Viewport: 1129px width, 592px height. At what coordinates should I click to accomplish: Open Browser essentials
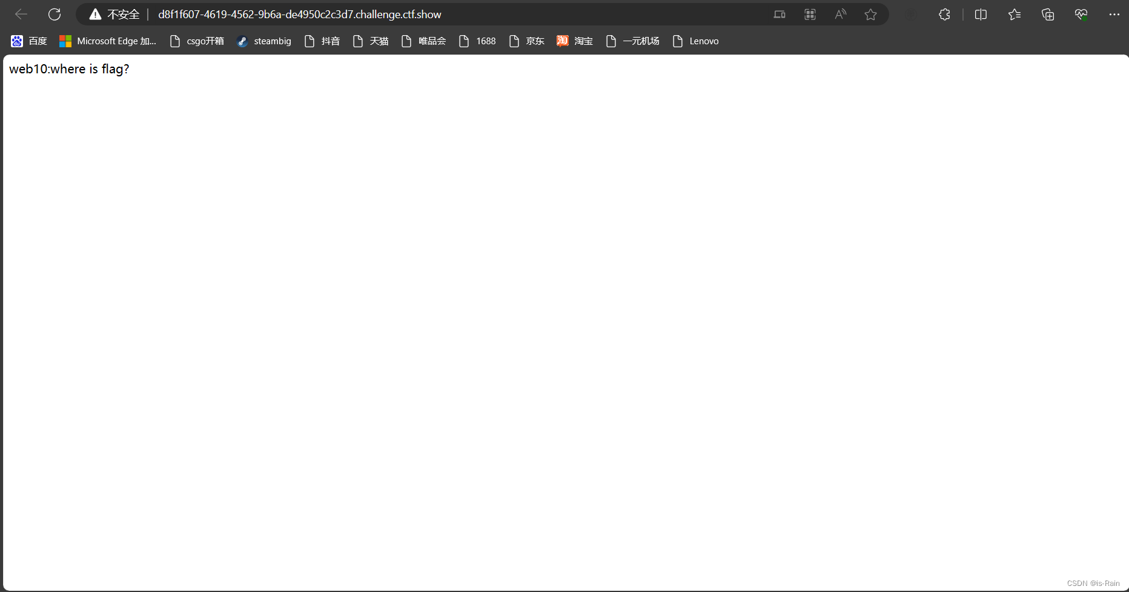[x=1081, y=14]
